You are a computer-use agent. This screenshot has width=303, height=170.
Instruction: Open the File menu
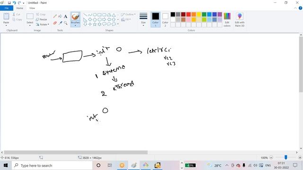pyautogui.click(x=7, y=8)
